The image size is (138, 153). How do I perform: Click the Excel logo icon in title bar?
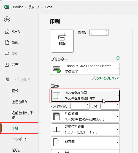7,7
